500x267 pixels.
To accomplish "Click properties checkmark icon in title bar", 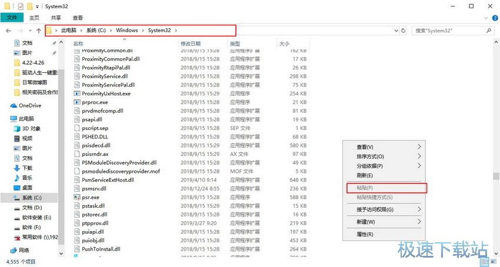I will [x=21, y=6].
